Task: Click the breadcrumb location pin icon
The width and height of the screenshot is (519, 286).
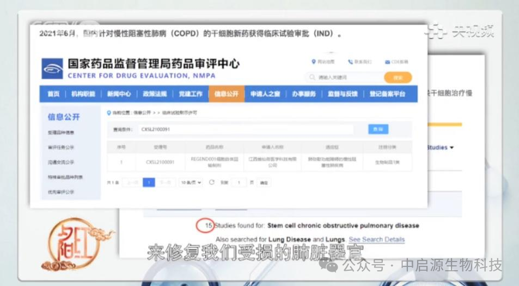Action: [x=108, y=113]
